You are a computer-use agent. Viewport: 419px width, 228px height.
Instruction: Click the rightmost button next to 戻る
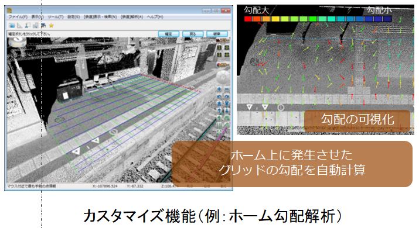click(x=217, y=34)
